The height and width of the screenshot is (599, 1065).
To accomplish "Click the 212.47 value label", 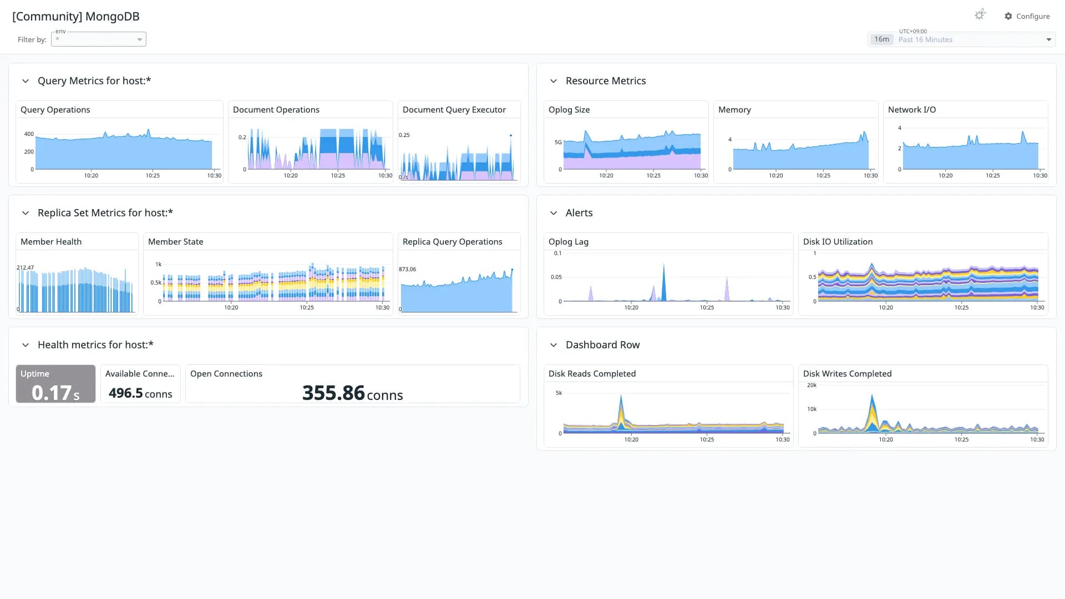I will pos(25,268).
